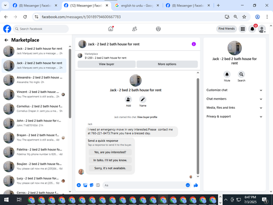This screenshot has width=273, height=205.
Task: Open Cornelius's conversation in the list
Action: 34,109
